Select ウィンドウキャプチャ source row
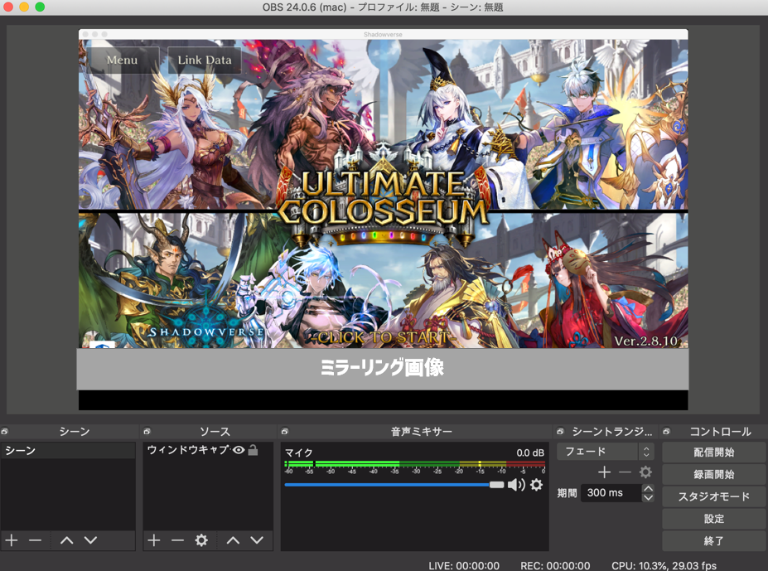This screenshot has width=768, height=571. tap(208, 450)
